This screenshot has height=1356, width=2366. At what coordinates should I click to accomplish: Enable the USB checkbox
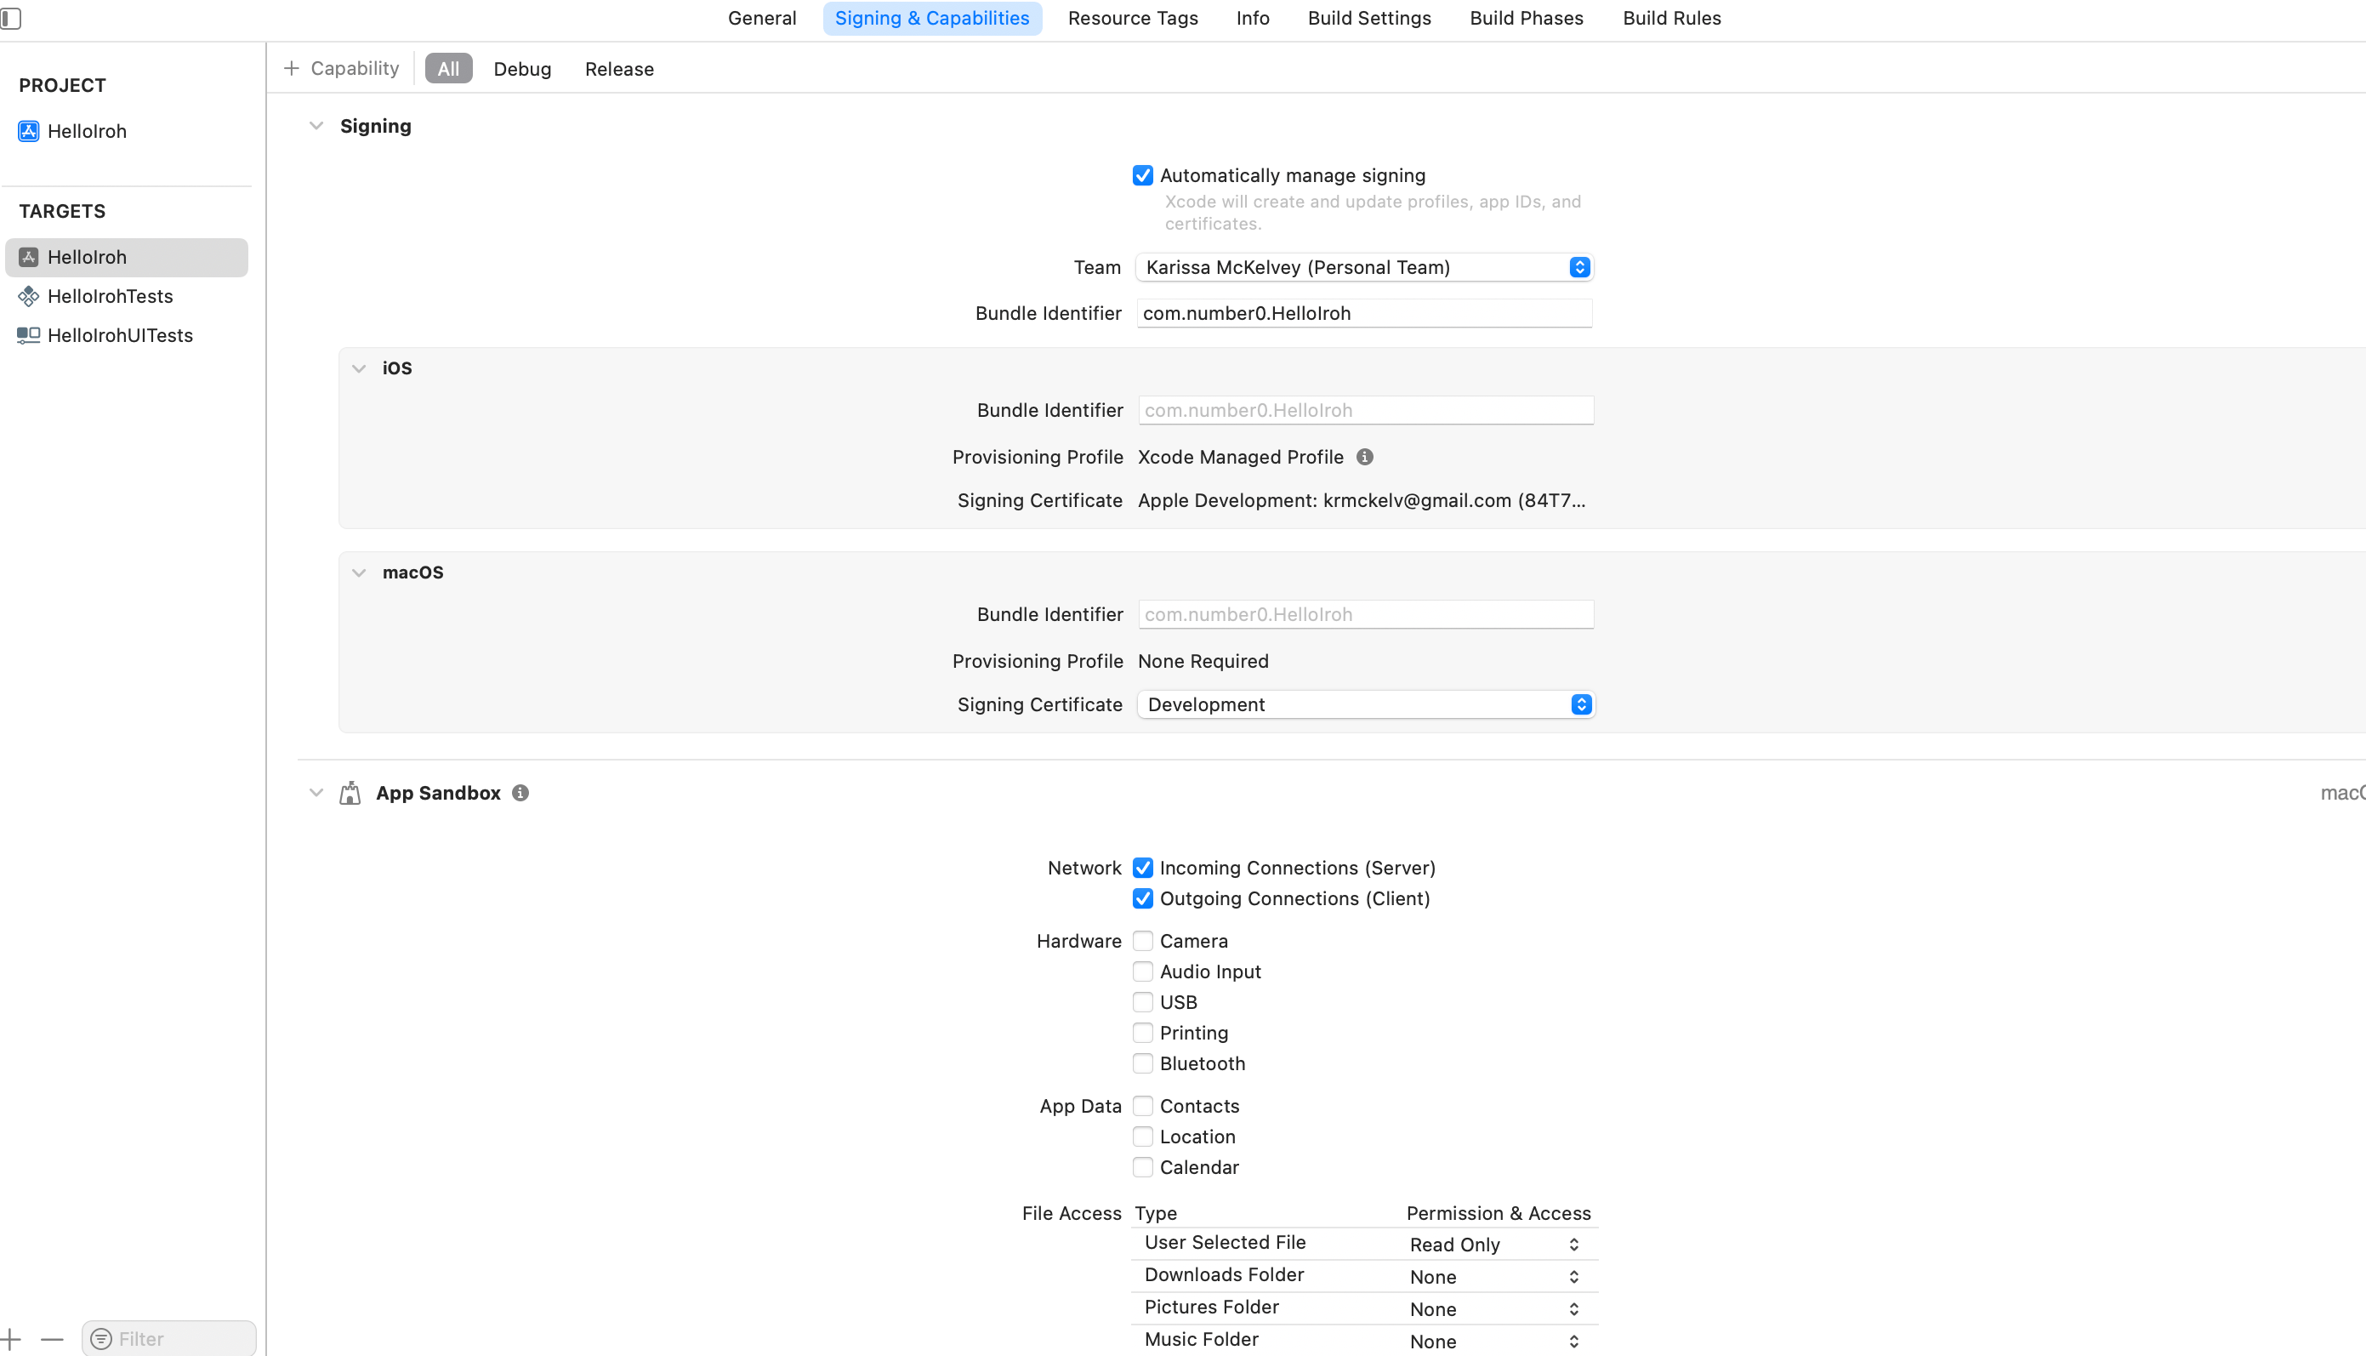pos(1143,1003)
